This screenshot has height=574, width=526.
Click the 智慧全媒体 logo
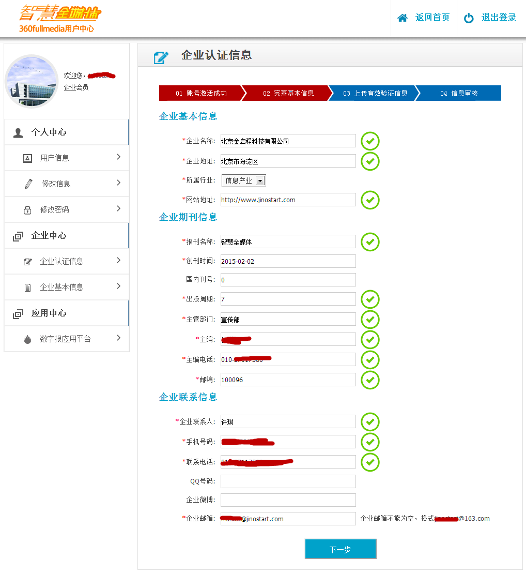[x=60, y=18]
